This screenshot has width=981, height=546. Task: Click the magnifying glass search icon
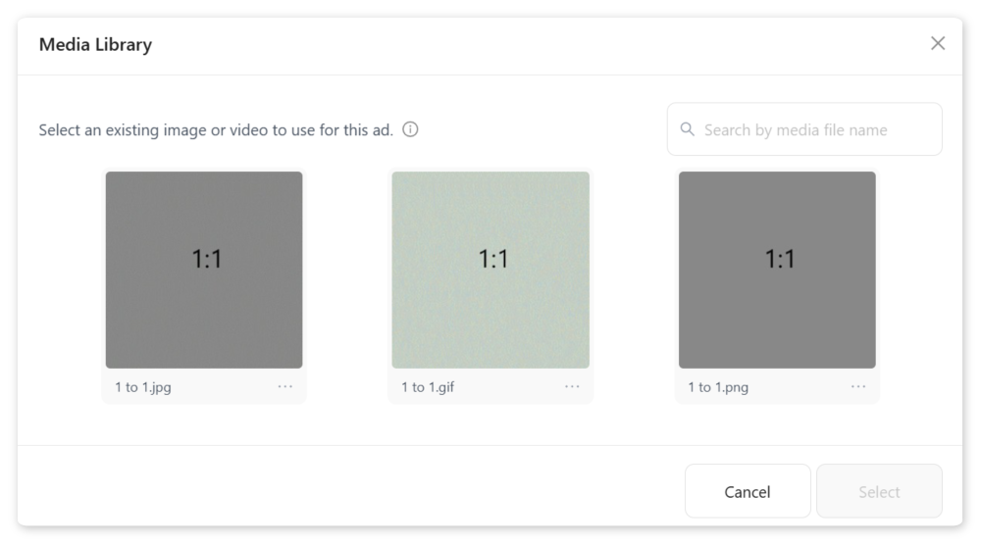pos(687,129)
